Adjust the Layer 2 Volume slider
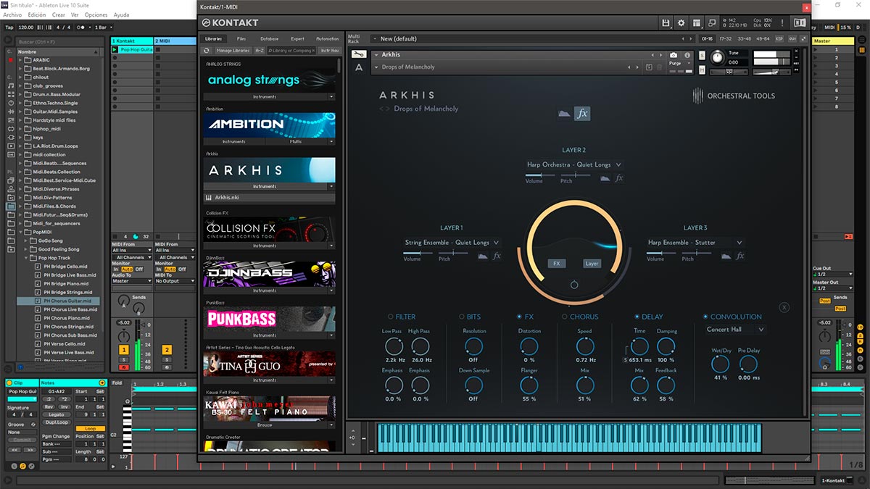The height and width of the screenshot is (489, 870). pos(539,175)
